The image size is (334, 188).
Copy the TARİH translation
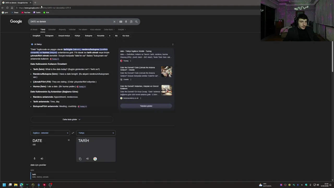click(x=80, y=159)
